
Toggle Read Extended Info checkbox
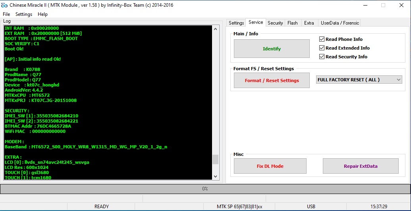click(x=322, y=48)
